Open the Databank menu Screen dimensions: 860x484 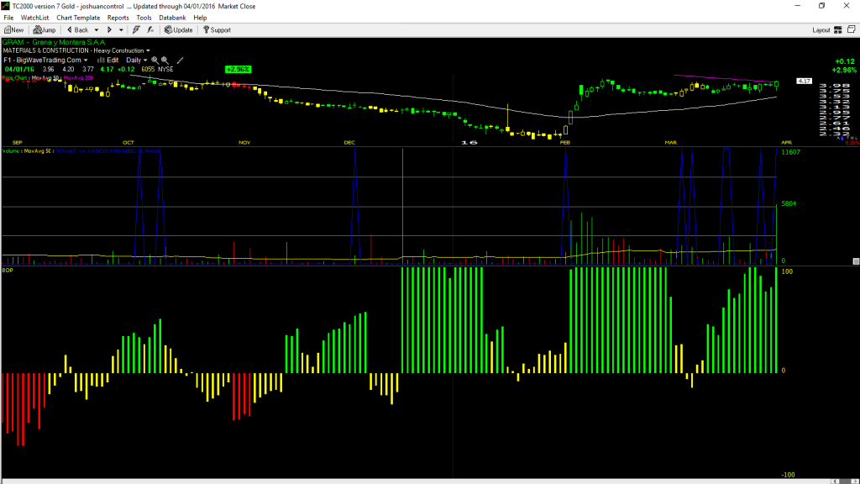tap(172, 18)
